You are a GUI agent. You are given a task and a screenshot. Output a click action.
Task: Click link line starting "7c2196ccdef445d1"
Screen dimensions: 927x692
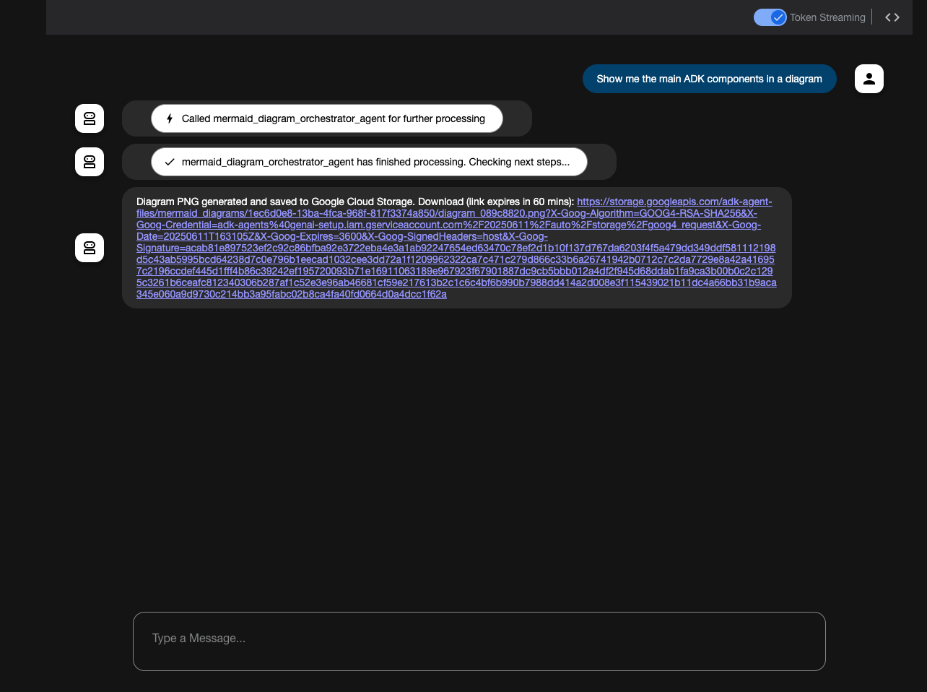pos(454,271)
